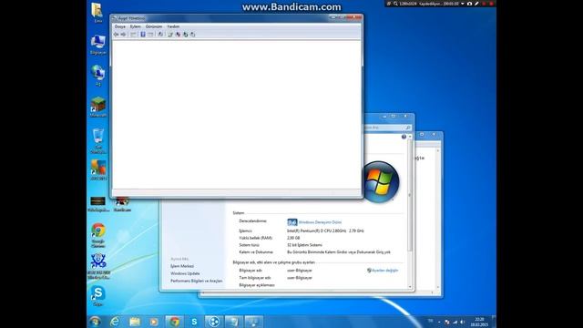Open the yellow folder desktop icon
583x328 pixels.
click(97, 13)
